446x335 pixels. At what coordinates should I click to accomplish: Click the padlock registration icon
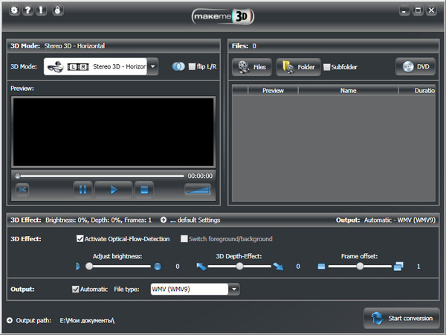tap(58, 10)
